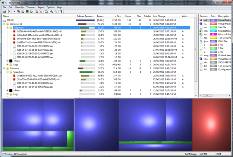Image resolution: width=233 pixels, height=157 pixels.
Task: Sort by the Subtree Percent column header
Action: tap(86, 16)
